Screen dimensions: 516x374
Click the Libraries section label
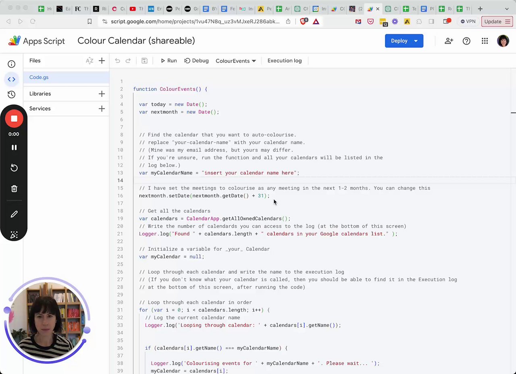click(x=40, y=93)
